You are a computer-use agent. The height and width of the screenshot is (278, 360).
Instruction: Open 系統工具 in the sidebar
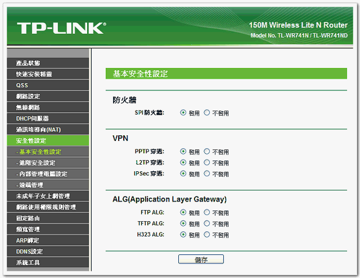(28, 262)
